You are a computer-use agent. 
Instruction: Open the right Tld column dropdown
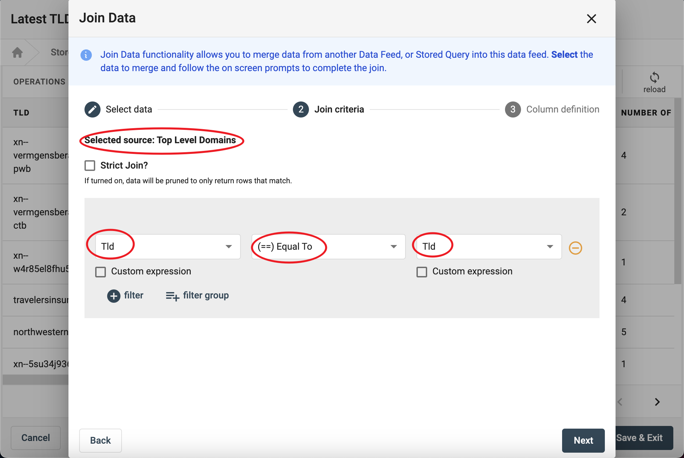(489, 247)
